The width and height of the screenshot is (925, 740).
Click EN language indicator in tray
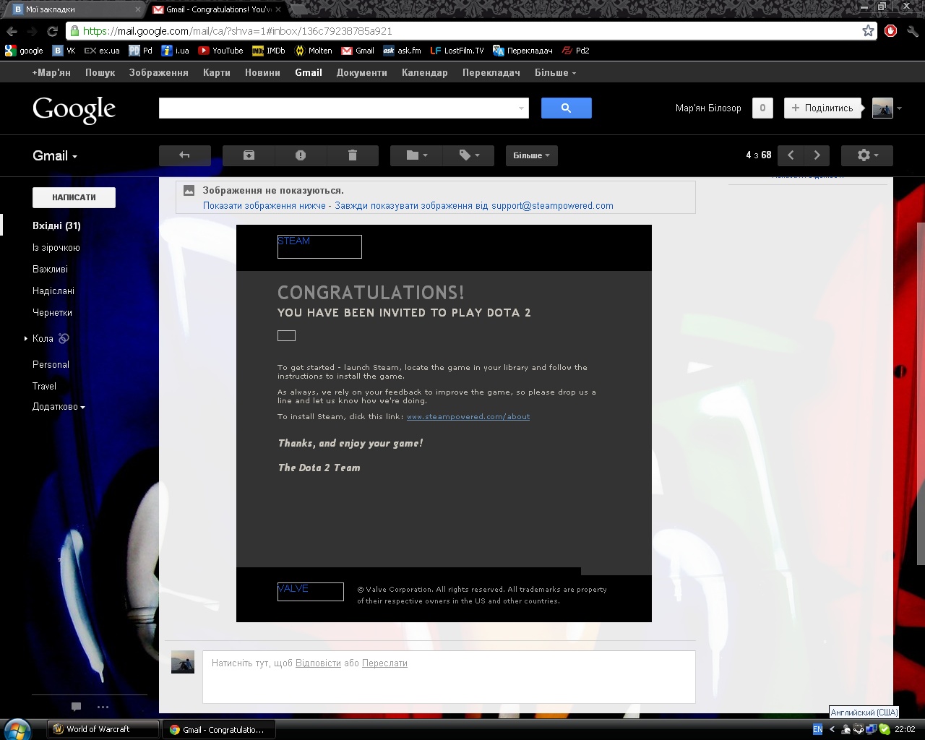coord(817,729)
